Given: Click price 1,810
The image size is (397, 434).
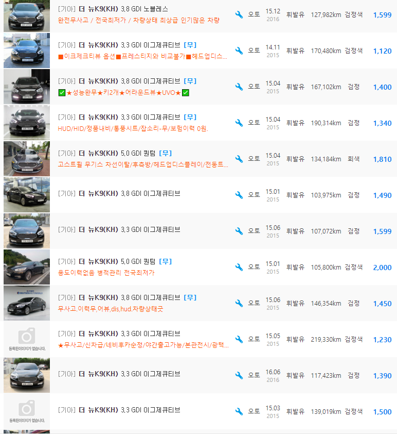Looking at the screenshot, I should [383, 159].
